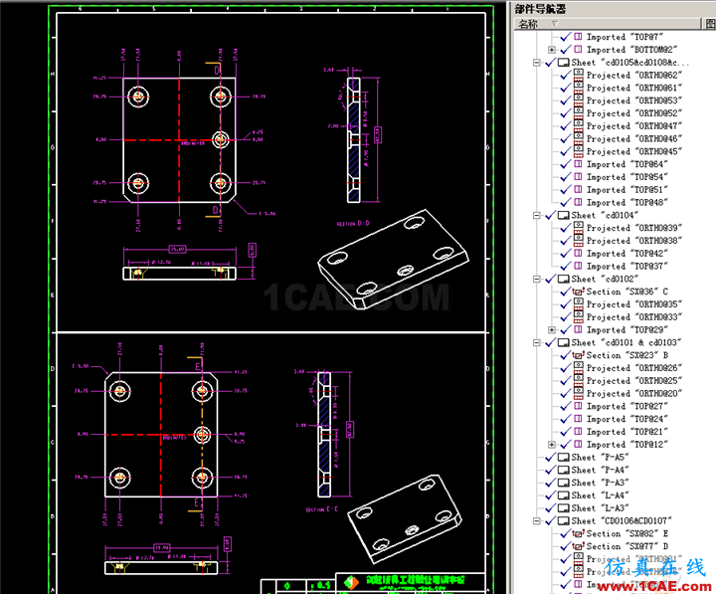Collapse the Sheet cd0101 & cd0103 node
The height and width of the screenshot is (594, 716).
click(x=537, y=342)
